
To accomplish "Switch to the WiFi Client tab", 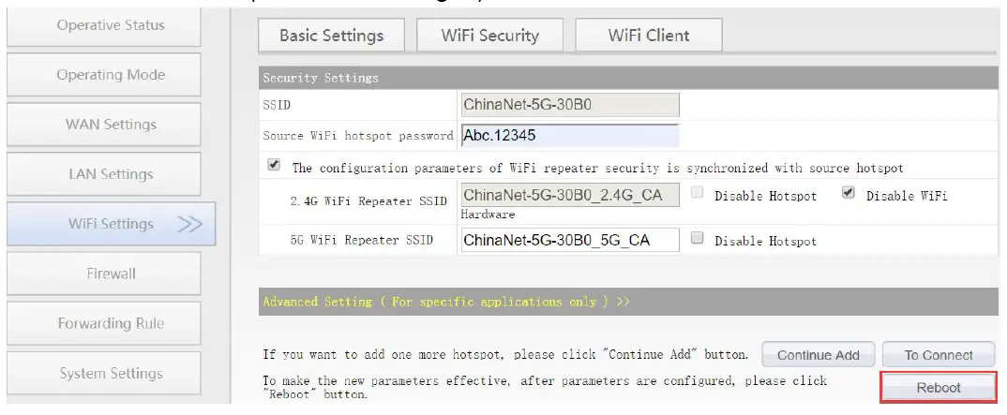I will click(648, 36).
